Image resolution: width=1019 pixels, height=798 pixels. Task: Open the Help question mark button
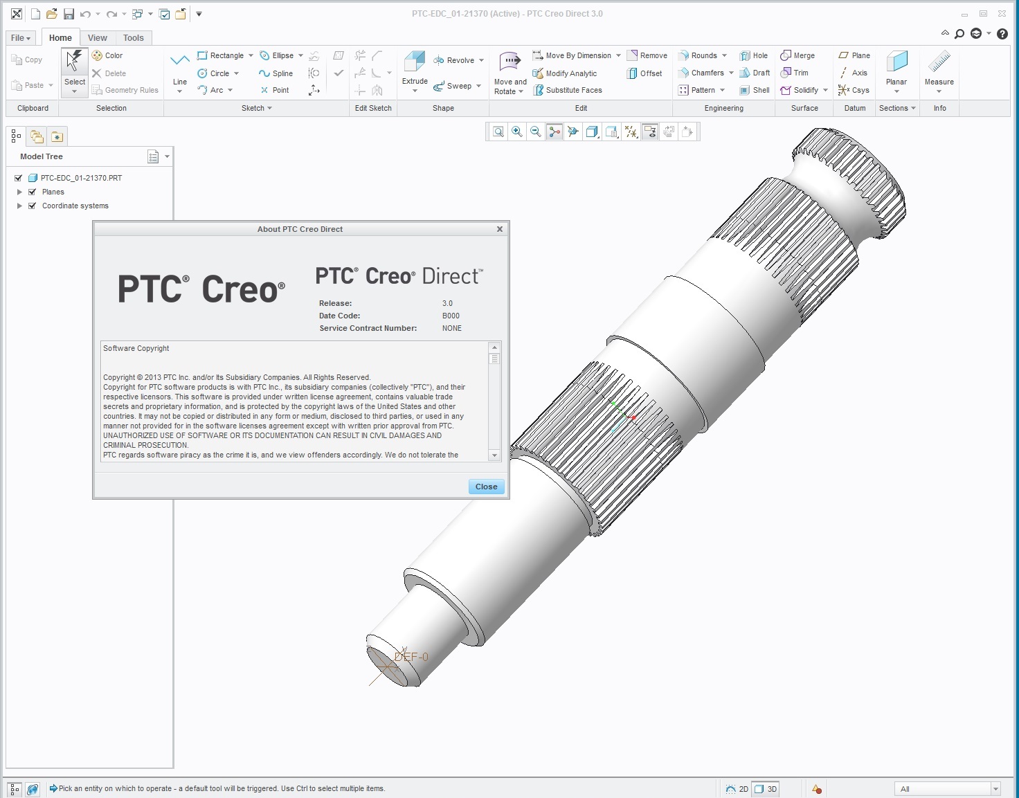tap(1002, 33)
